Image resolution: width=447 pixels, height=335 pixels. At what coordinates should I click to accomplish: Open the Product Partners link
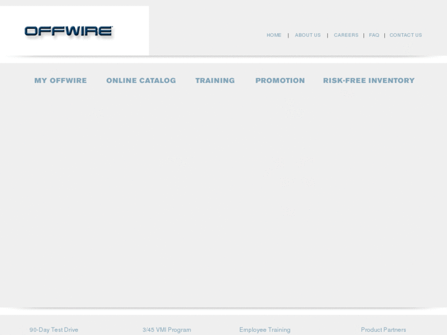coord(384,330)
